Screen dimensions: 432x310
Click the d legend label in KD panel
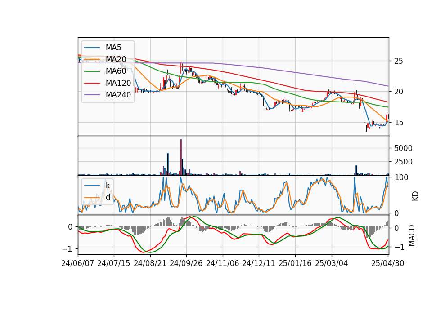(108, 198)
